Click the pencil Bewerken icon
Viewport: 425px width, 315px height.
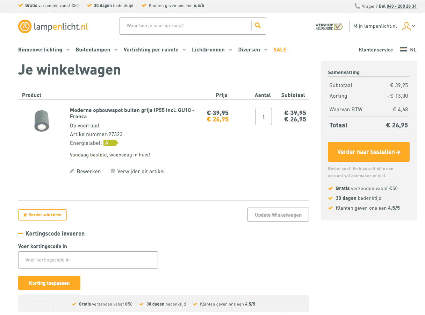(72, 171)
